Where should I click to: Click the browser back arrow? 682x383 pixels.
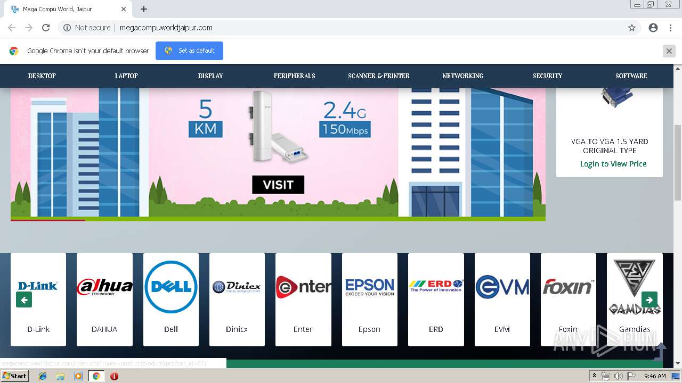[x=12, y=28]
